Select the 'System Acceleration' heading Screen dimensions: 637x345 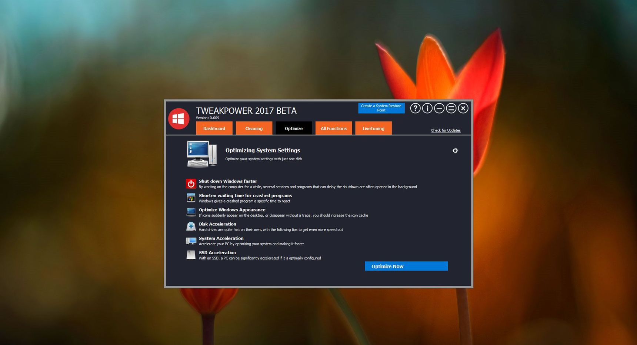tap(221, 238)
